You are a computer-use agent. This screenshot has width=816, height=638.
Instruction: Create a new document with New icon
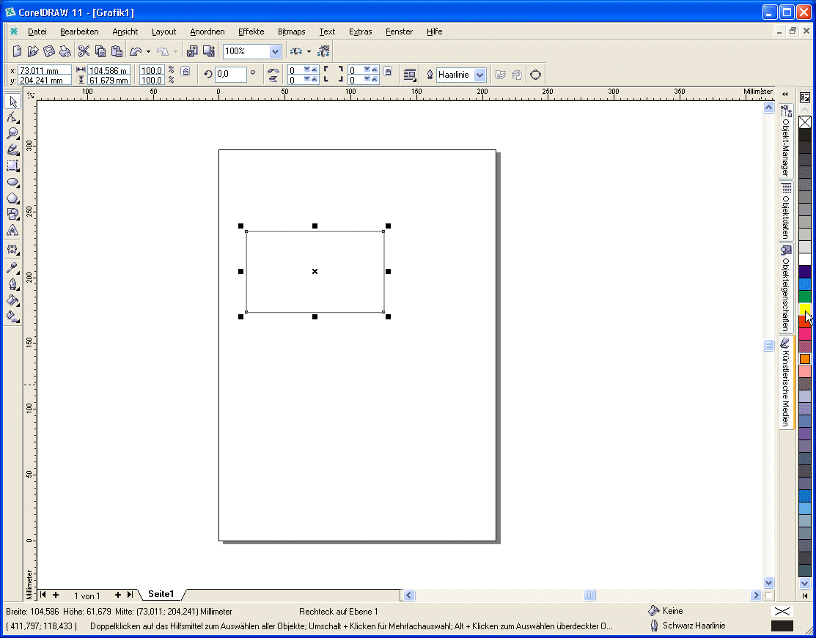[x=17, y=51]
